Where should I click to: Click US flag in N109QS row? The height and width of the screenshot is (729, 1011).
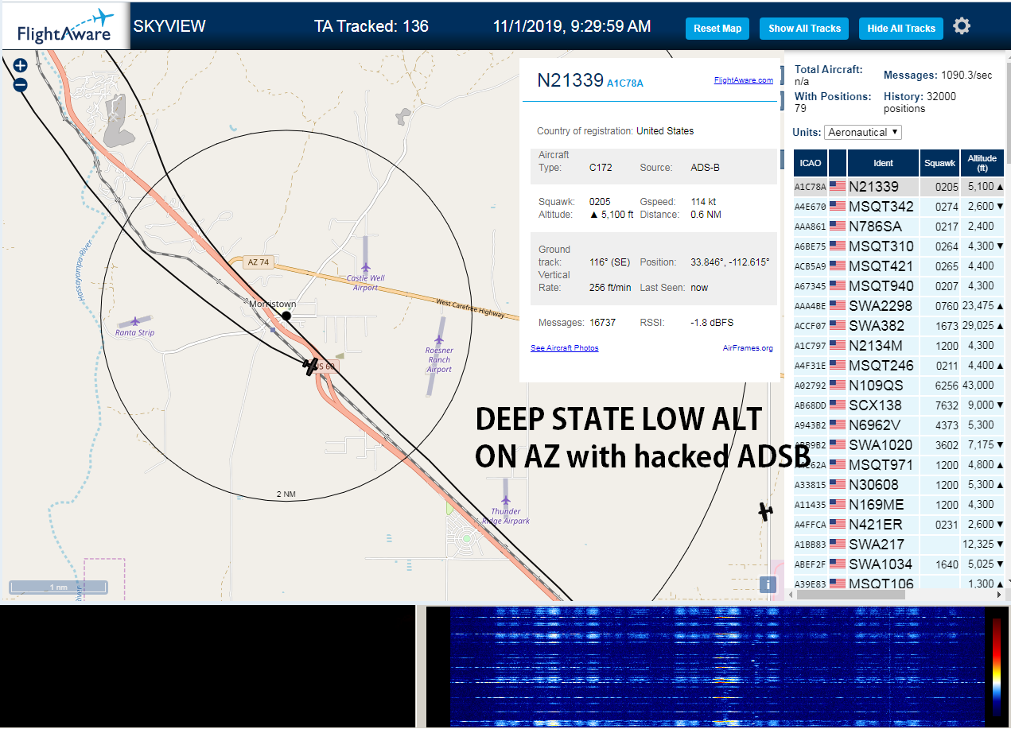(x=838, y=385)
